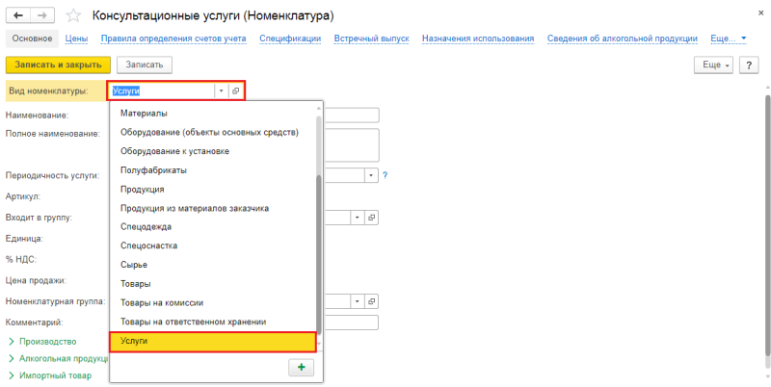Click the Наименование input field
Screen dimensions: 771x387
(x=351, y=116)
